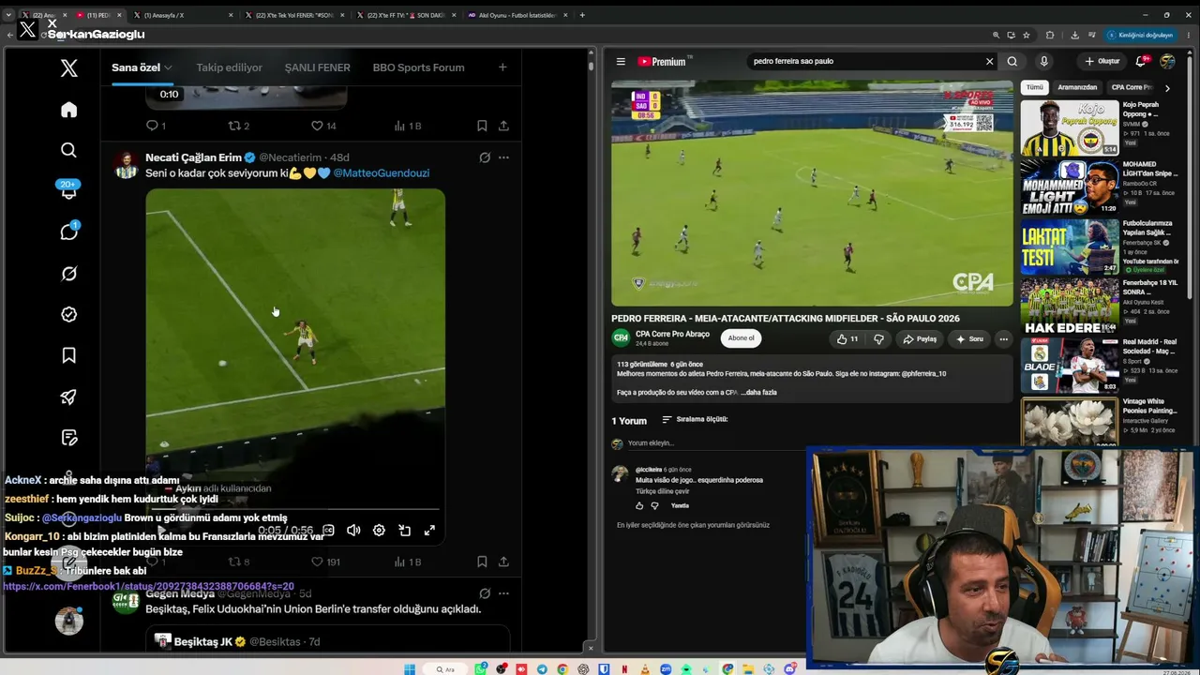Select the Tümü filter chip
Image resolution: width=1200 pixels, height=675 pixels.
click(1034, 87)
